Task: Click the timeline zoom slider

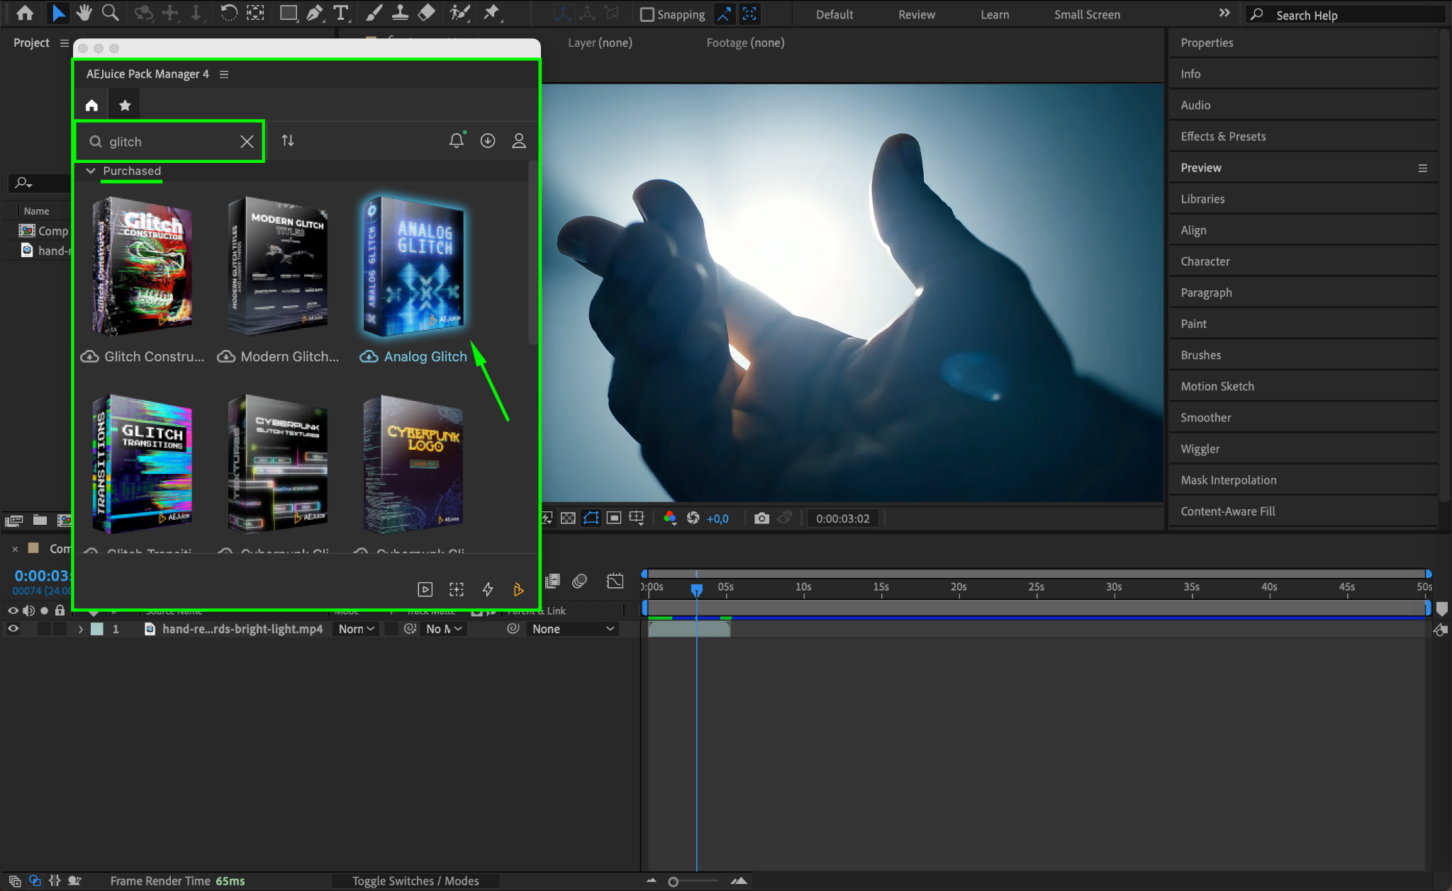Action: 674,882
